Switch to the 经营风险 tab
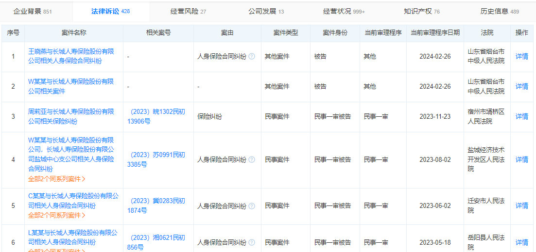 tap(189, 12)
